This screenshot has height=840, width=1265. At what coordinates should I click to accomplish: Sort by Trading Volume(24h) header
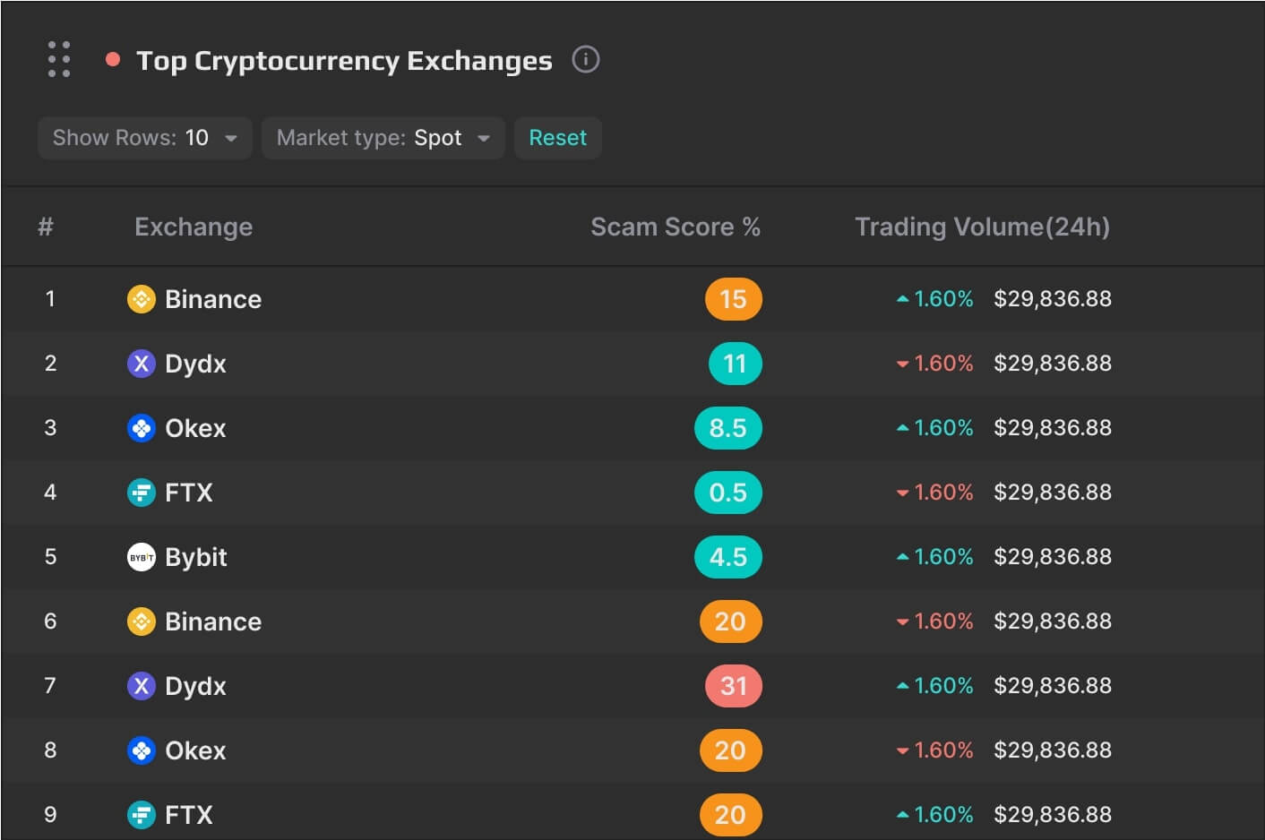[982, 227]
